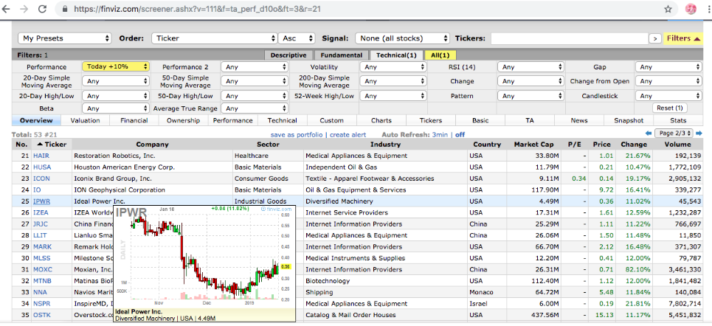Go to next page with right arrow
This screenshot has width=712, height=326.
699,133
